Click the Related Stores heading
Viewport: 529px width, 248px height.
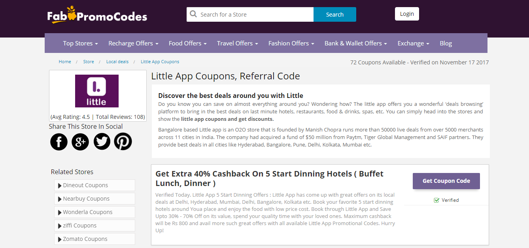pyautogui.click(x=72, y=172)
